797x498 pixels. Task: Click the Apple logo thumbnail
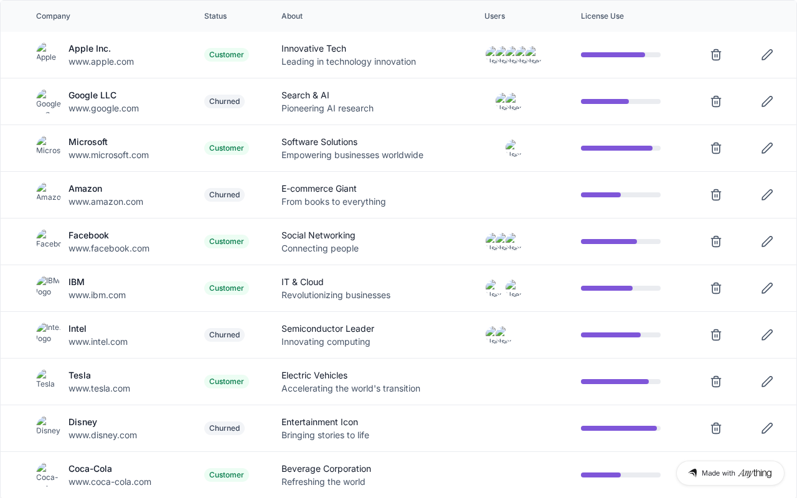(47, 54)
